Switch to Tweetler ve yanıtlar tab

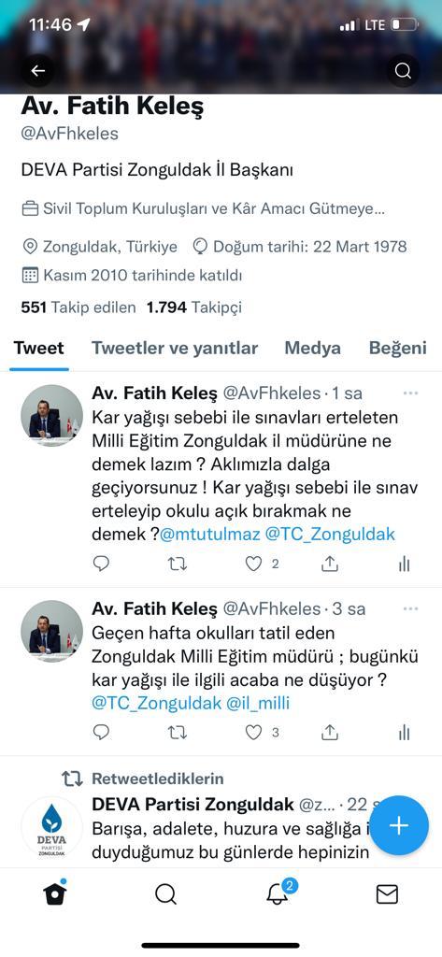point(175,348)
